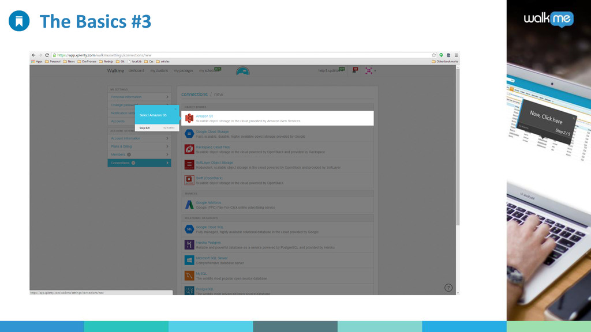Open the pink user avatar dropdown
Viewport: 591px width, 332px height.
[x=370, y=71]
